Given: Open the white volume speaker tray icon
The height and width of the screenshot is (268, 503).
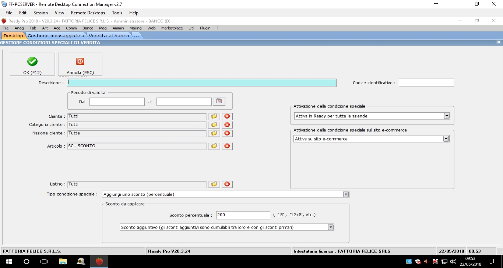Looking at the screenshot, I should [x=453, y=262].
